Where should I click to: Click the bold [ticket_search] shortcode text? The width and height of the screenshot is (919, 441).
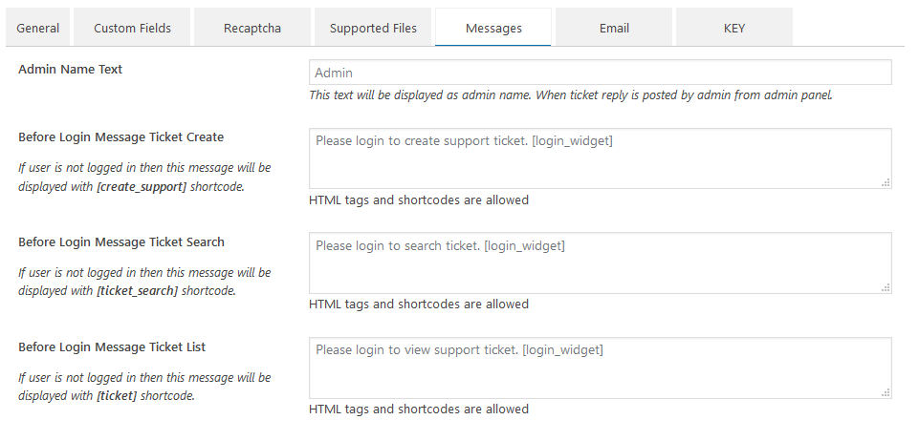(x=138, y=290)
